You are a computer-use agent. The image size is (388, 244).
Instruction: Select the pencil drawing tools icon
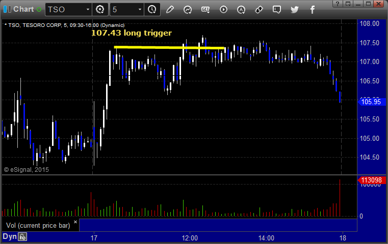point(170,10)
